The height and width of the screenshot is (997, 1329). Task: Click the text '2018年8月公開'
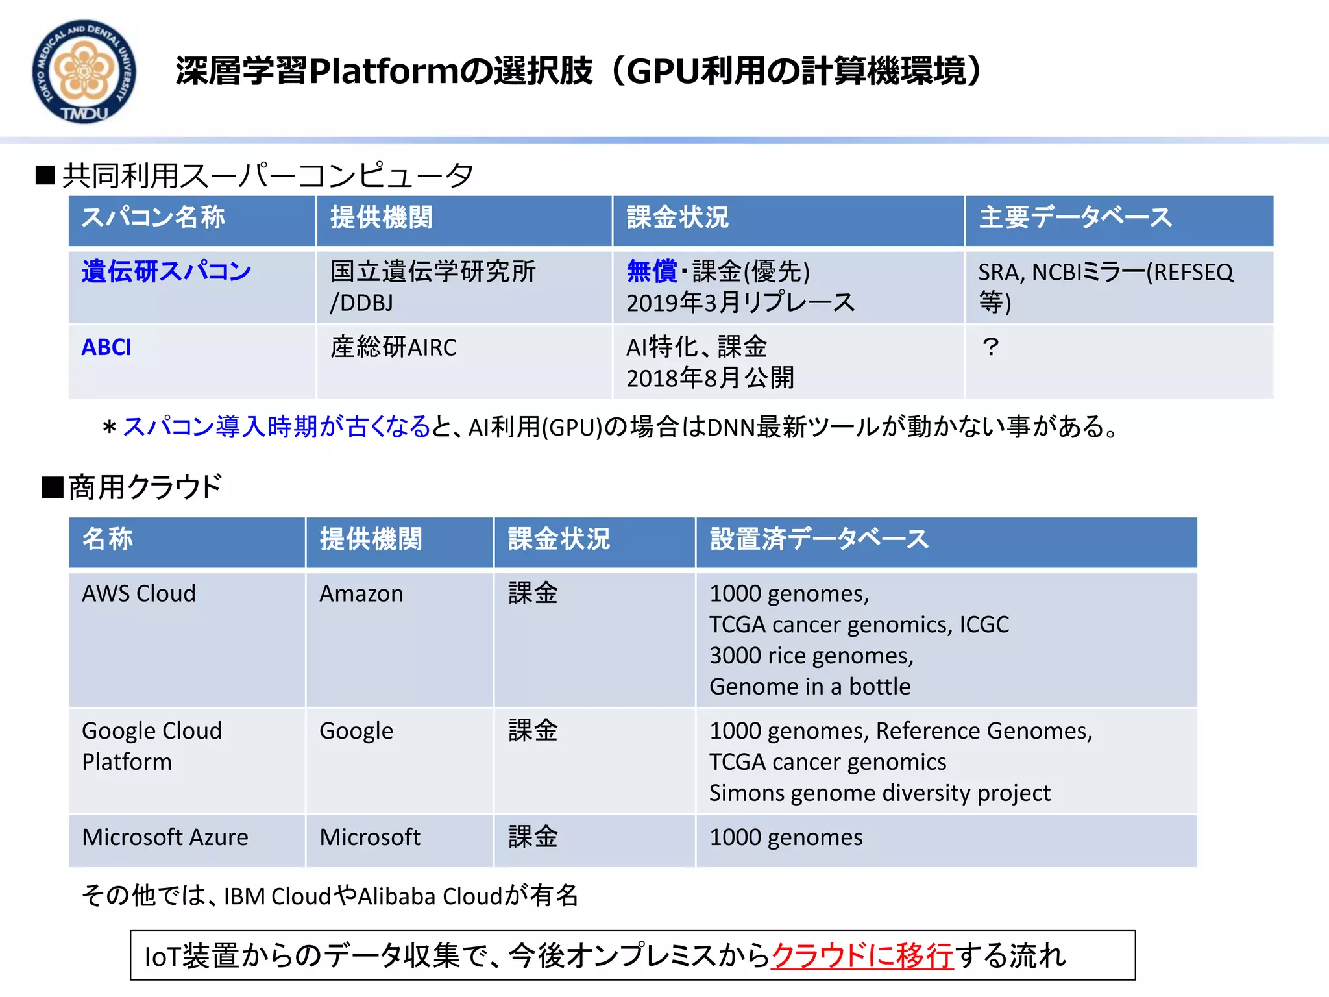point(710,378)
